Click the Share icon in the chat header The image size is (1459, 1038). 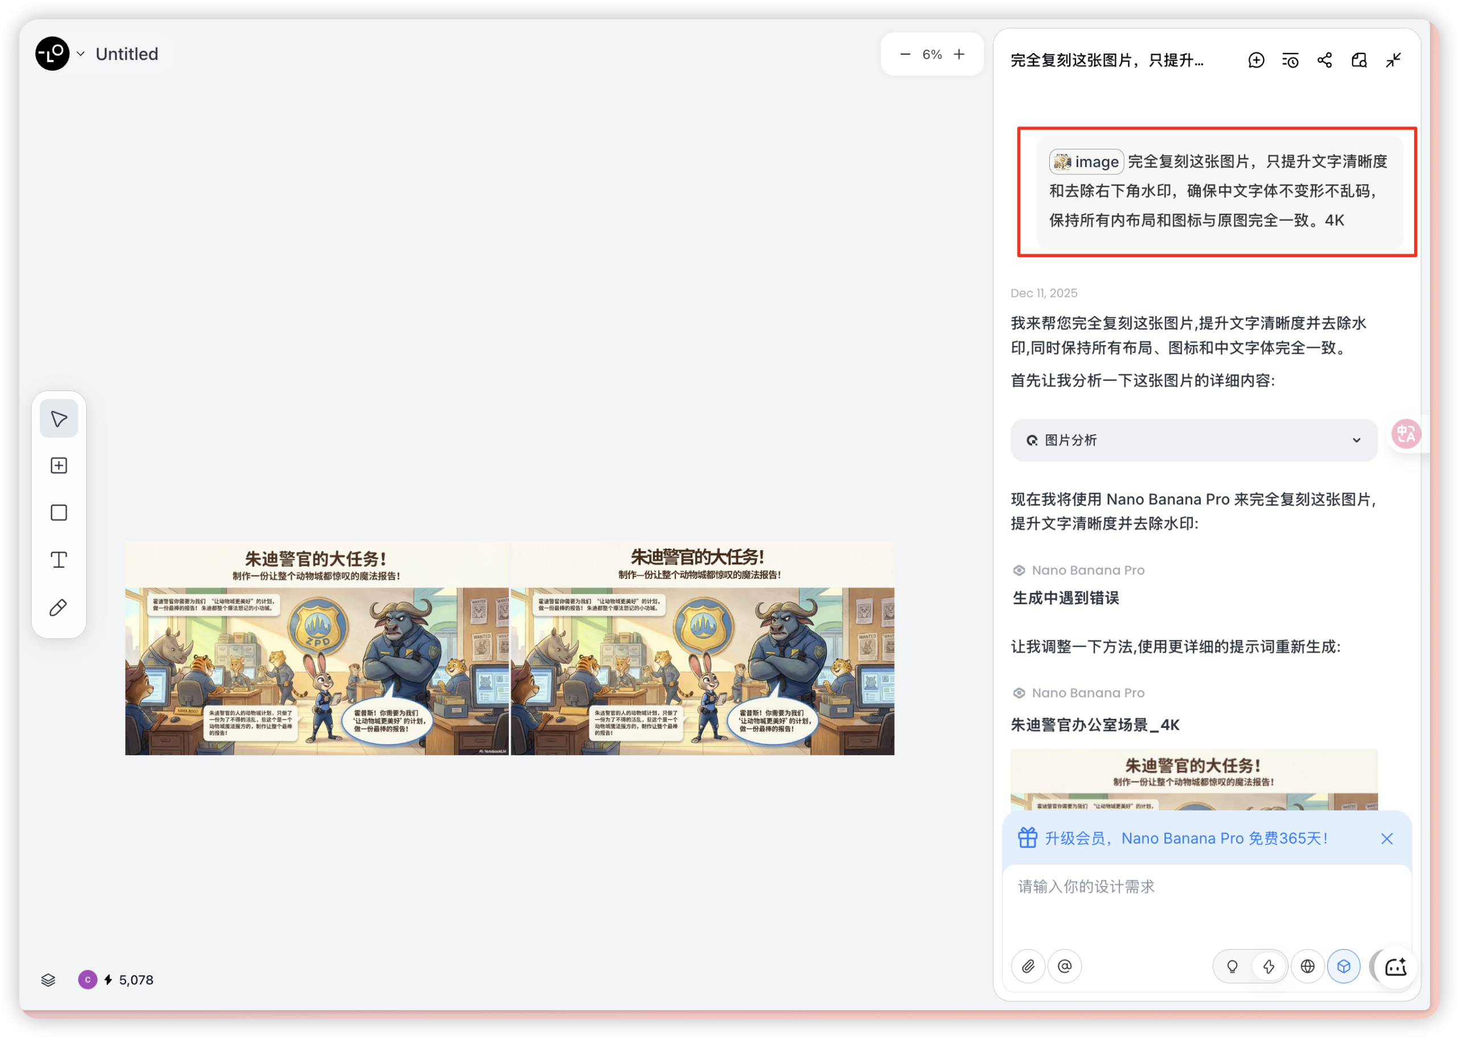click(x=1324, y=59)
